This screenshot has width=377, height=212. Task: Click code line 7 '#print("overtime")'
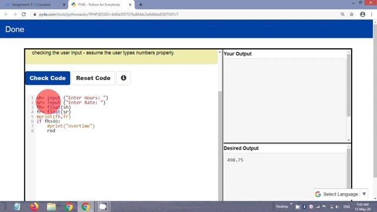pyautogui.click(x=71, y=126)
